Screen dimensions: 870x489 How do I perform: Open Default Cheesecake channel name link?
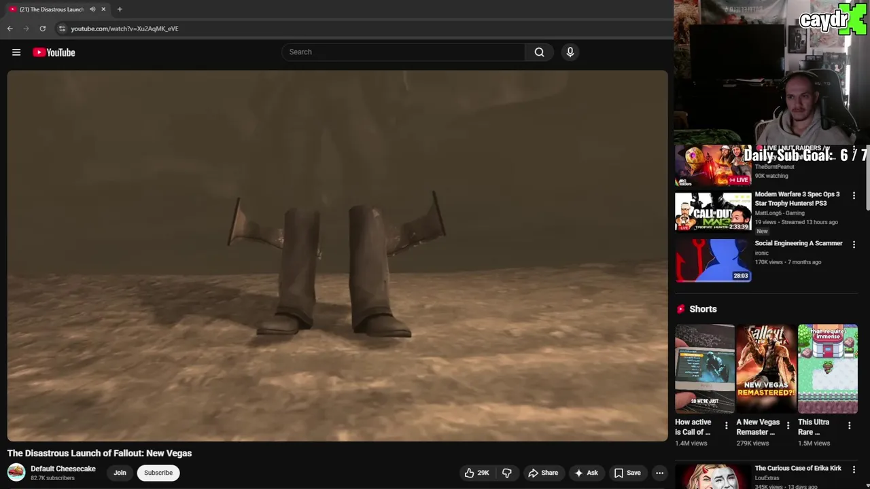coord(63,469)
